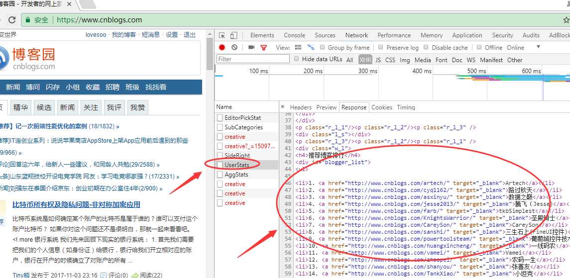Click the page vertical scrollbar thumb
The width and height of the screenshot is (570, 278).
[210, 54]
